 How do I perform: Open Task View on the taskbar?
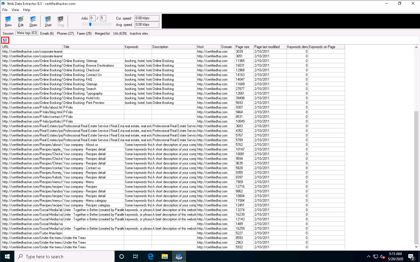[136, 256]
